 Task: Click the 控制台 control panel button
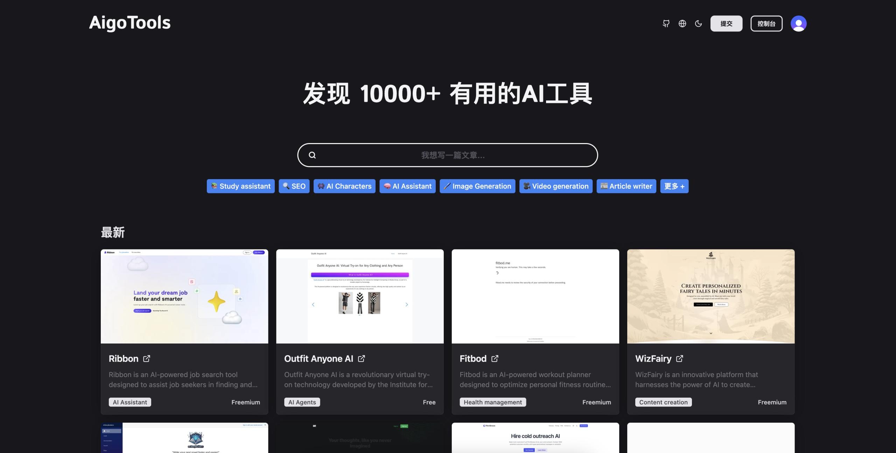tap(766, 23)
